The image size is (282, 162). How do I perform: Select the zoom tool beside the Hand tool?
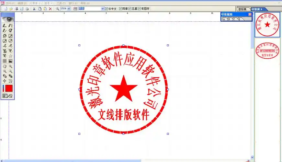pyautogui.click(x=10, y=66)
